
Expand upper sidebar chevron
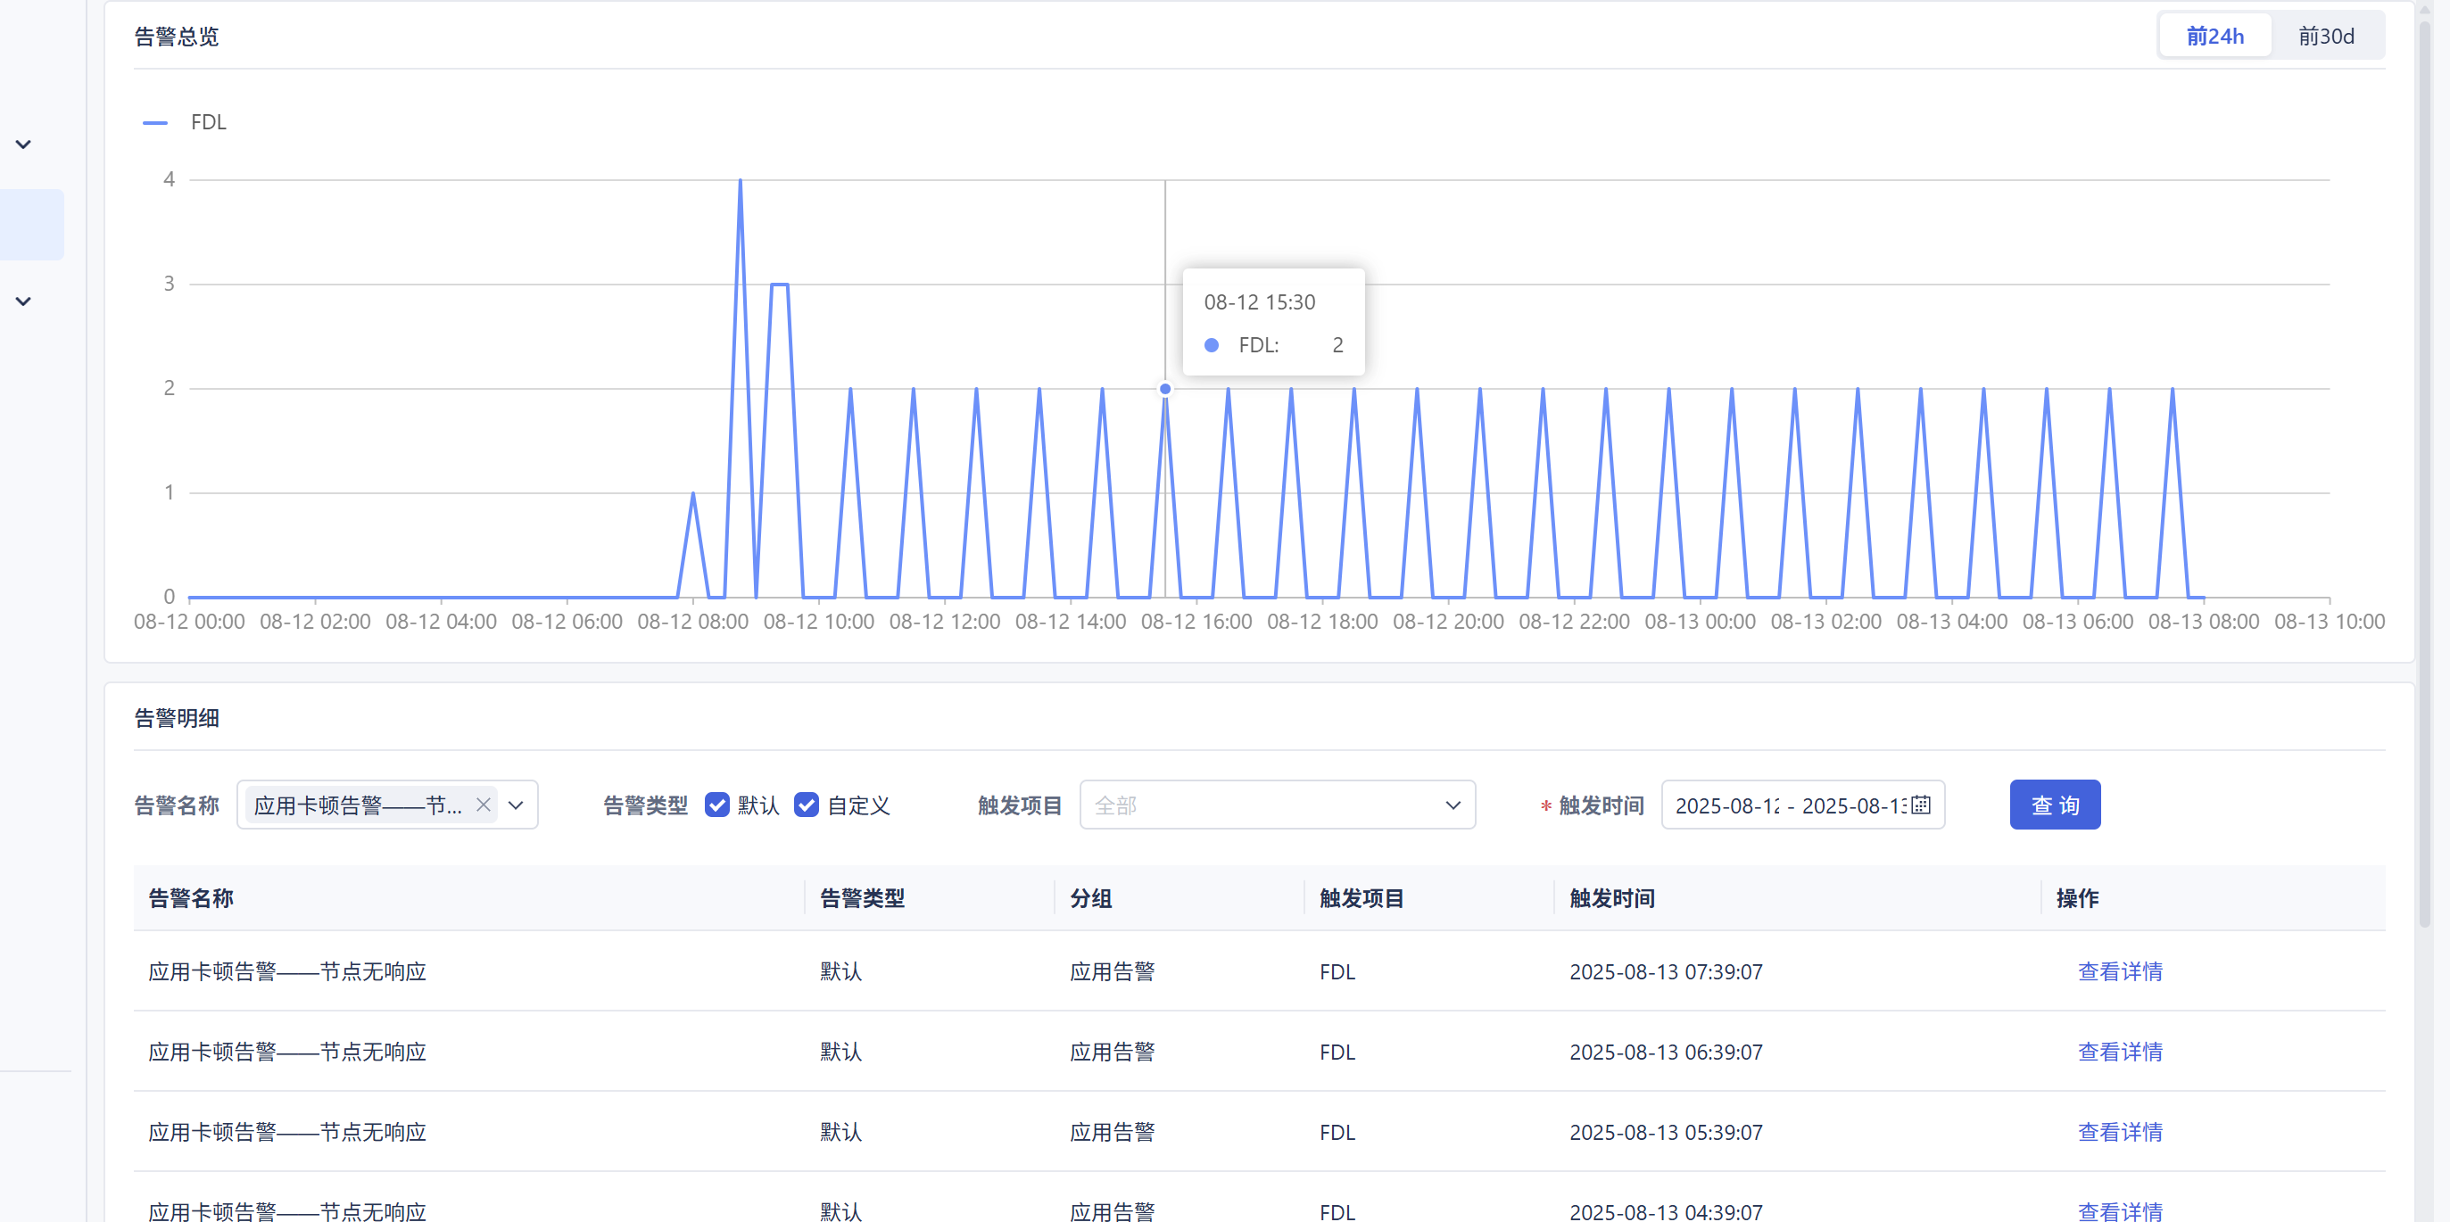pyautogui.click(x=24, y=144)
